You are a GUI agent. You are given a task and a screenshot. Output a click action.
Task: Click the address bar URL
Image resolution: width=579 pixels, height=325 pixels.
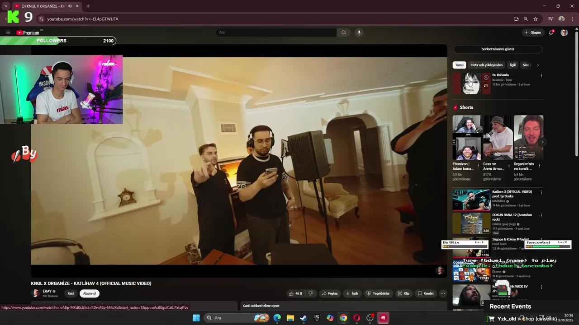click(x=83, y=19)
